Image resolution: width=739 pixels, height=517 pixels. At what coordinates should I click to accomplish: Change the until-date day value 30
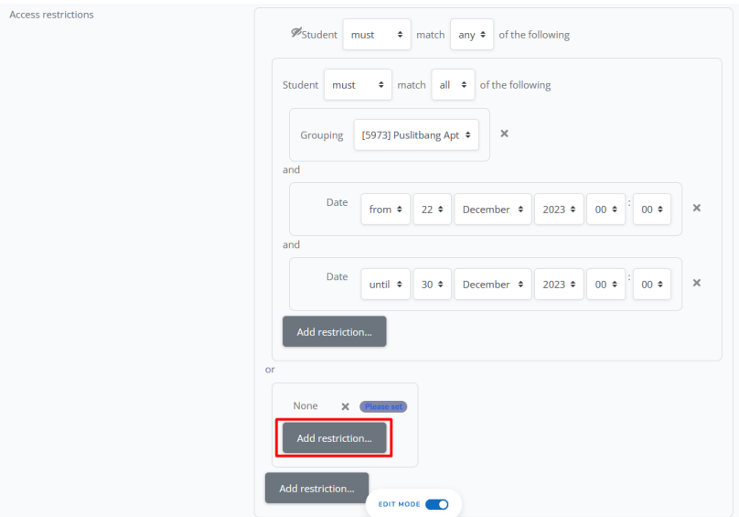coord(433,285)
